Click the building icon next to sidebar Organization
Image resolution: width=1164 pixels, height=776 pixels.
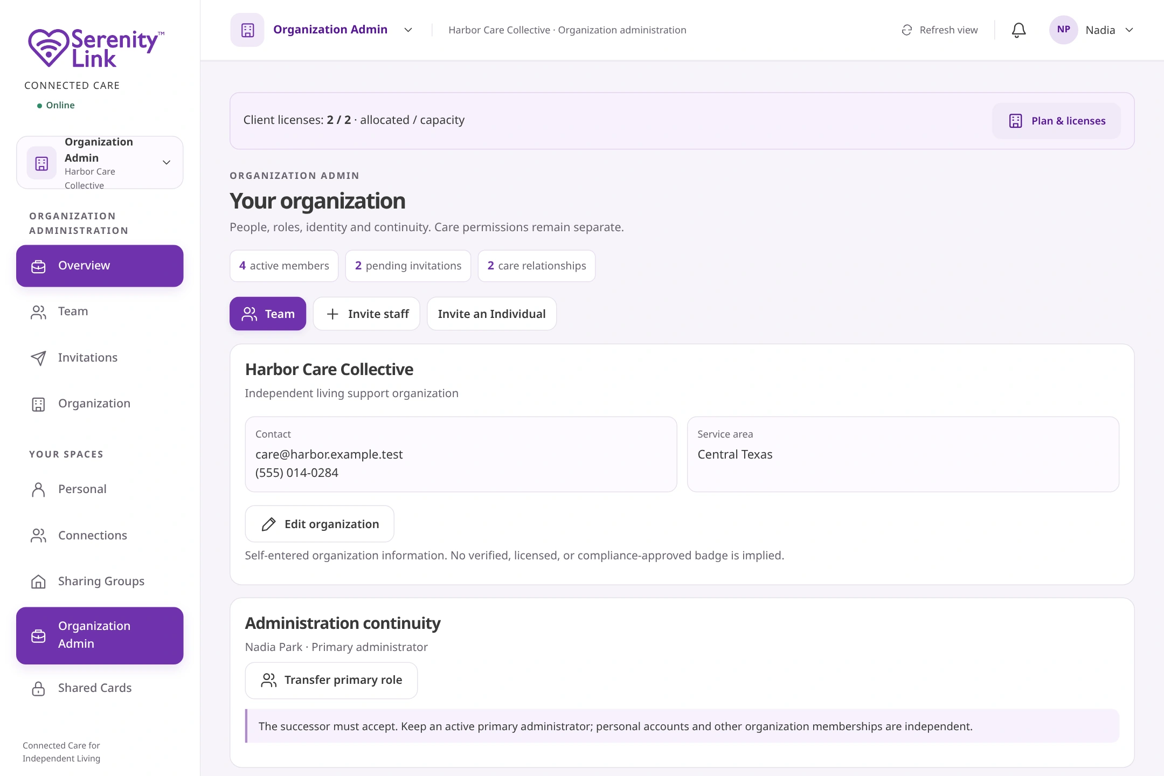[x=38, y=404]
